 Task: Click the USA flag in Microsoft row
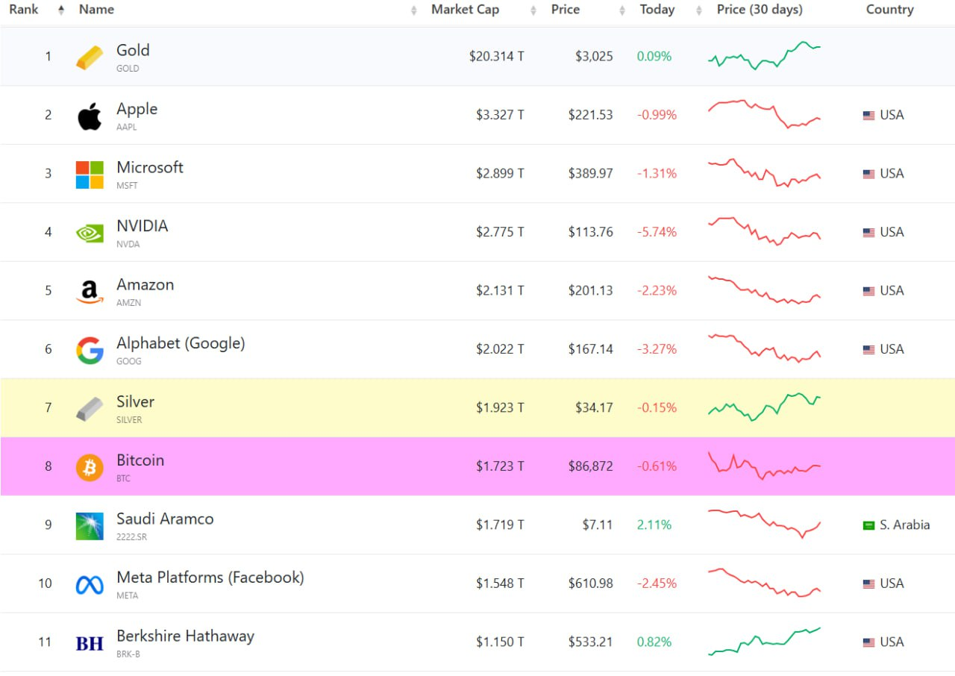pyautogui.click(x=868, y=174)
